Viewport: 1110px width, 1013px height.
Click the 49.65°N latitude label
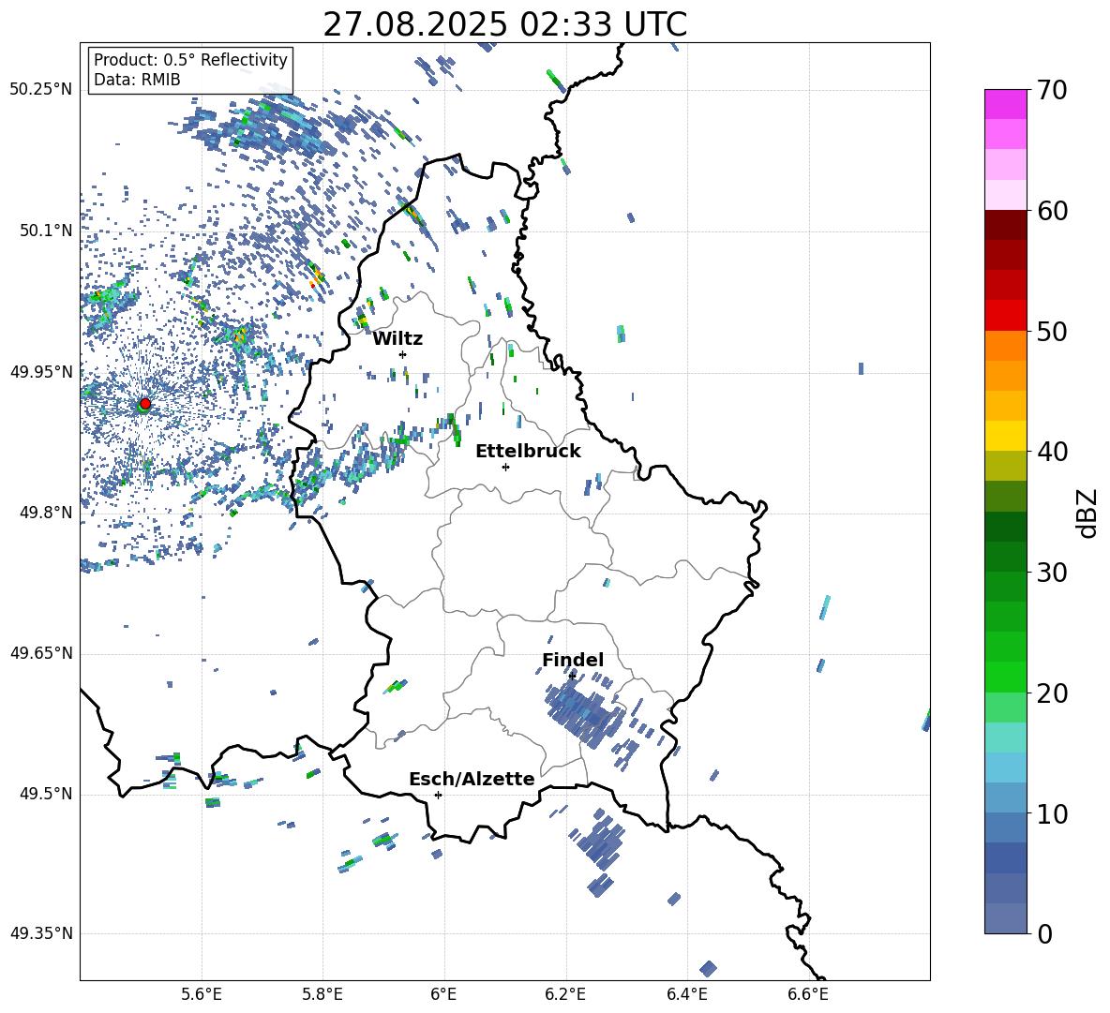41,653
